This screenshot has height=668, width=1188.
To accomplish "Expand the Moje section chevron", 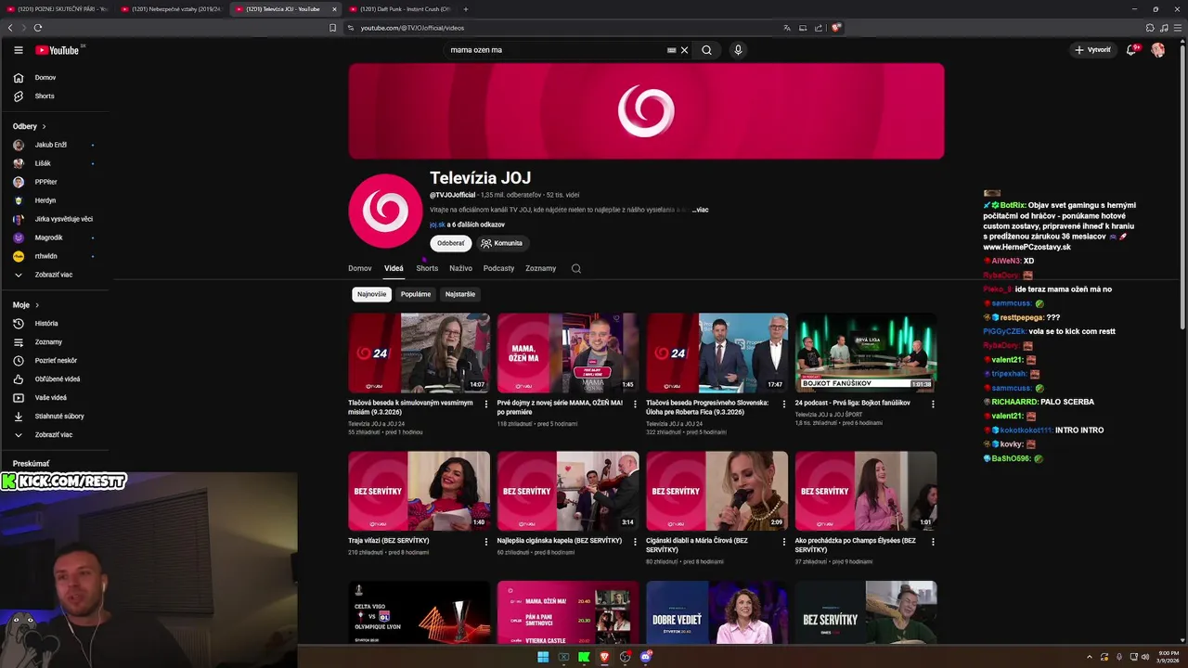I will (37, 305).
